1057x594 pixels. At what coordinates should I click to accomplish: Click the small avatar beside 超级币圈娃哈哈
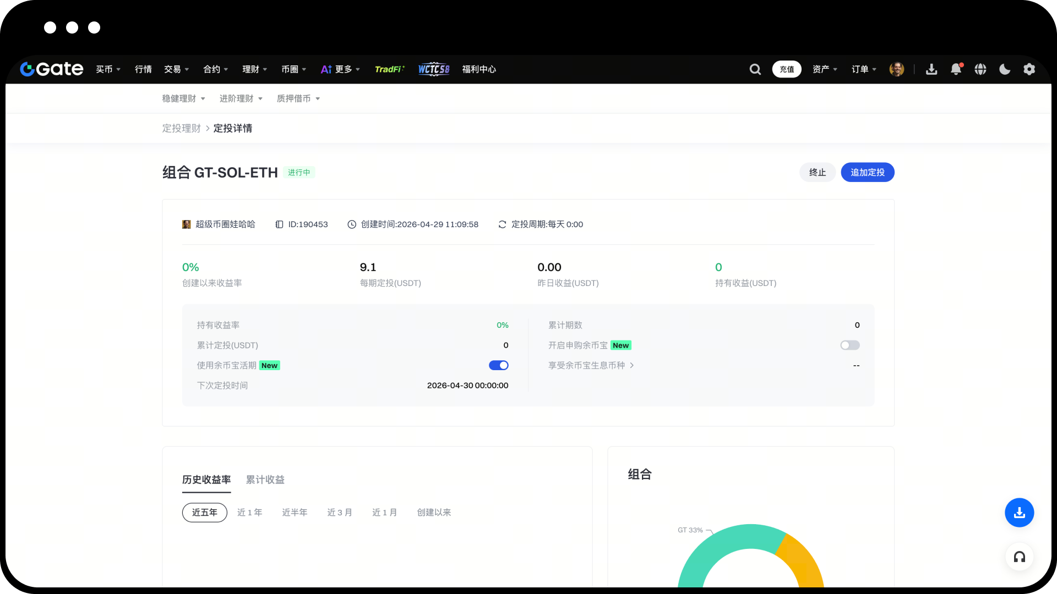coord(187,224)
